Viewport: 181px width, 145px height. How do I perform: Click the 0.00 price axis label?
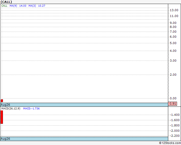click(x=173, y=98)
